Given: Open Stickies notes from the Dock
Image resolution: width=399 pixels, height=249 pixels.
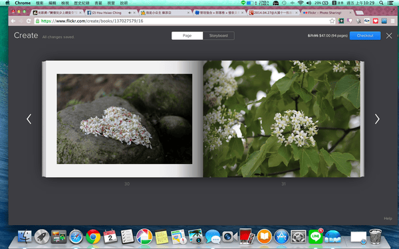Looking at the screenshot, I should pyautogui.click(x=162, y=237).
